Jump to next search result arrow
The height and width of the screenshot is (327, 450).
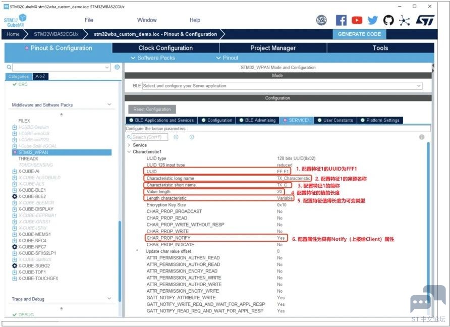point(192,137)
